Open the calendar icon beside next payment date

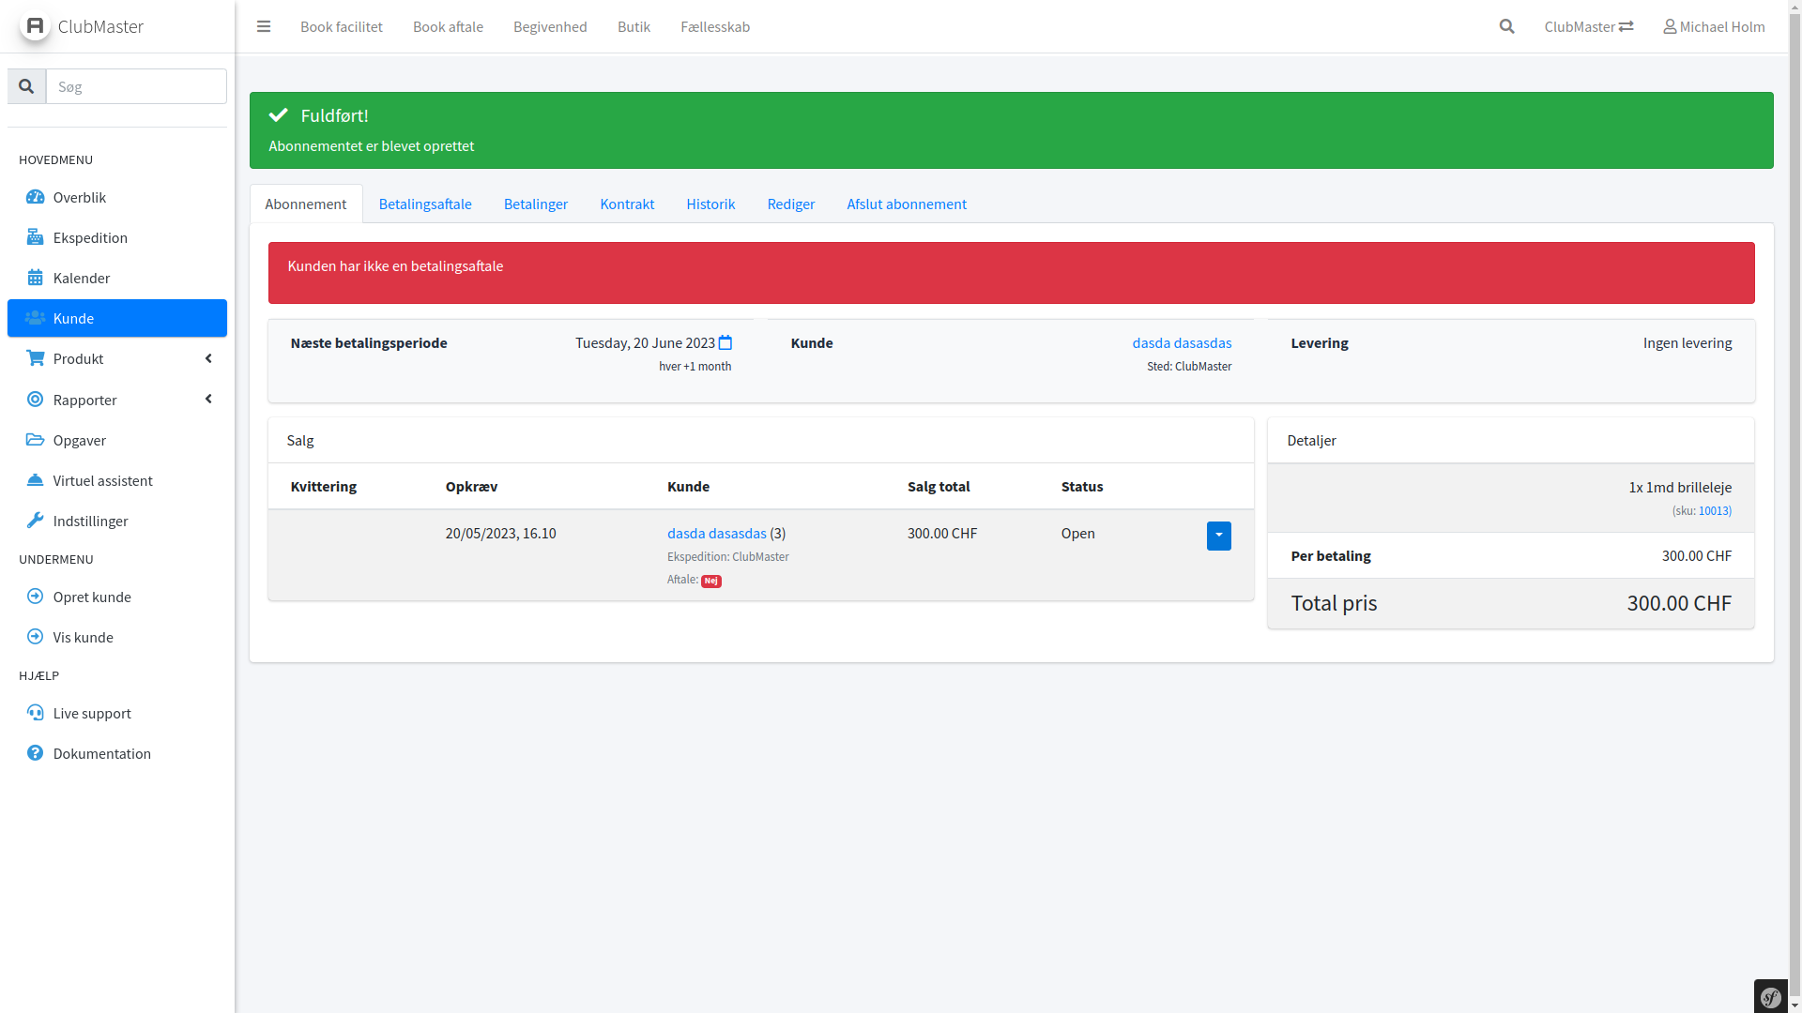pyautogui.click(x=725, y=343)
